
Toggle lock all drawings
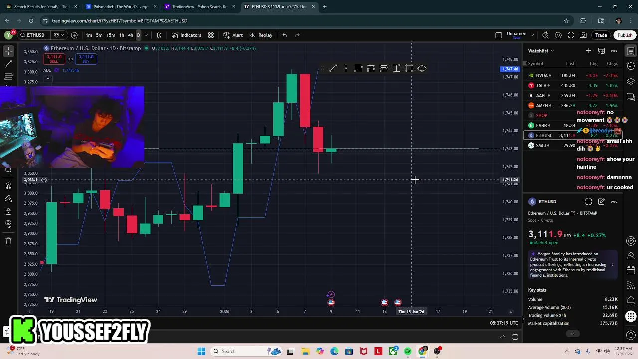pyautogui.click(x=8, y=212)
